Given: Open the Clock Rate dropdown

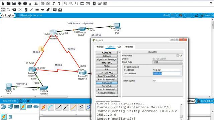Looking at the screenshot, I should 168,62.
